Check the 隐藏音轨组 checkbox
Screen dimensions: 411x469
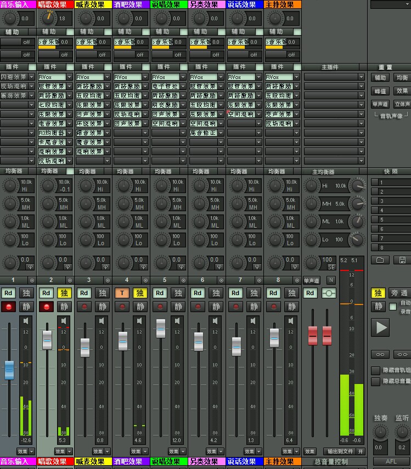pos(376,371)
